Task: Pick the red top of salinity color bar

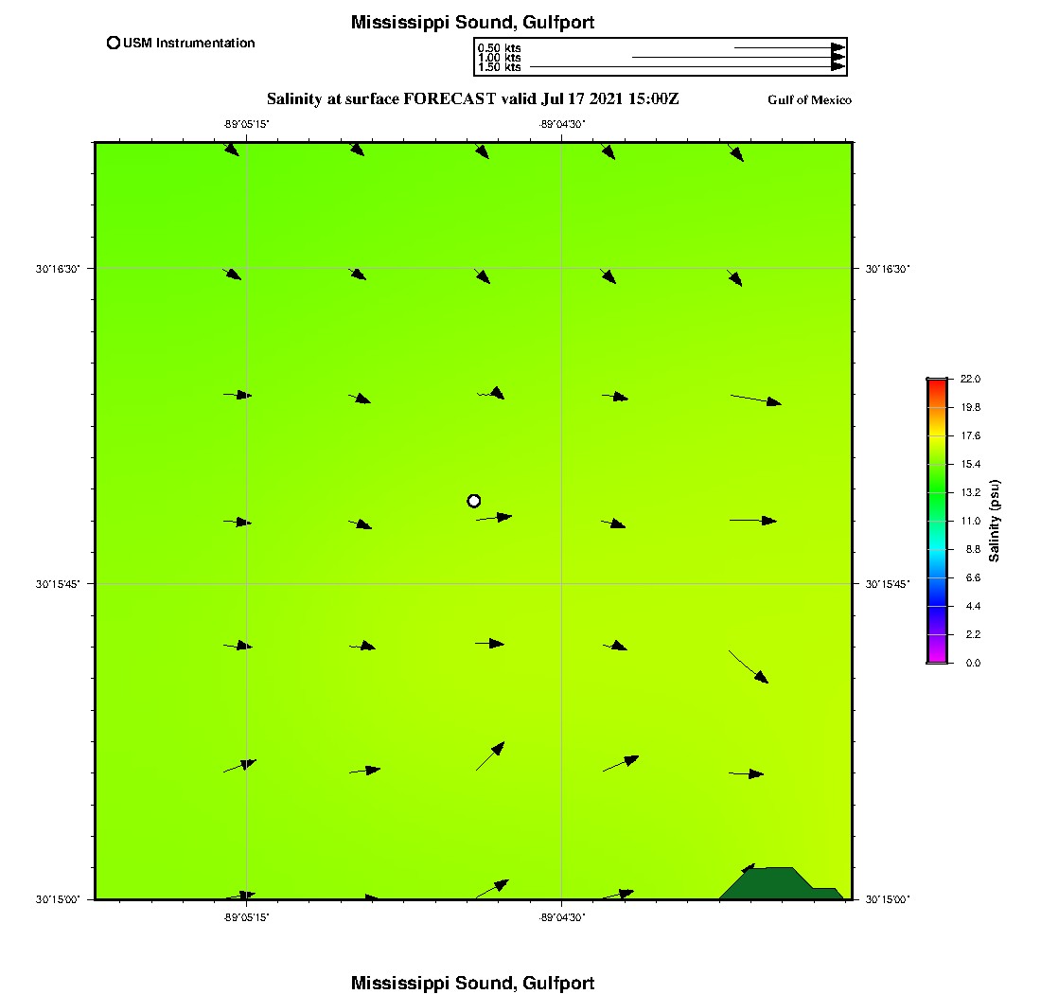Action: pyautogui.click(x=937, y=384)
